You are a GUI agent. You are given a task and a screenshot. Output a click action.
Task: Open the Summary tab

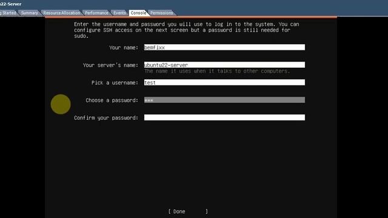30,13
